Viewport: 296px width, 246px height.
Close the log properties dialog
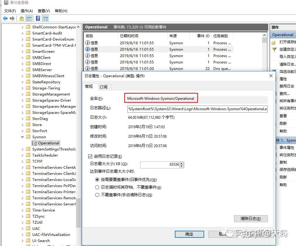click(x=271, y=76)
